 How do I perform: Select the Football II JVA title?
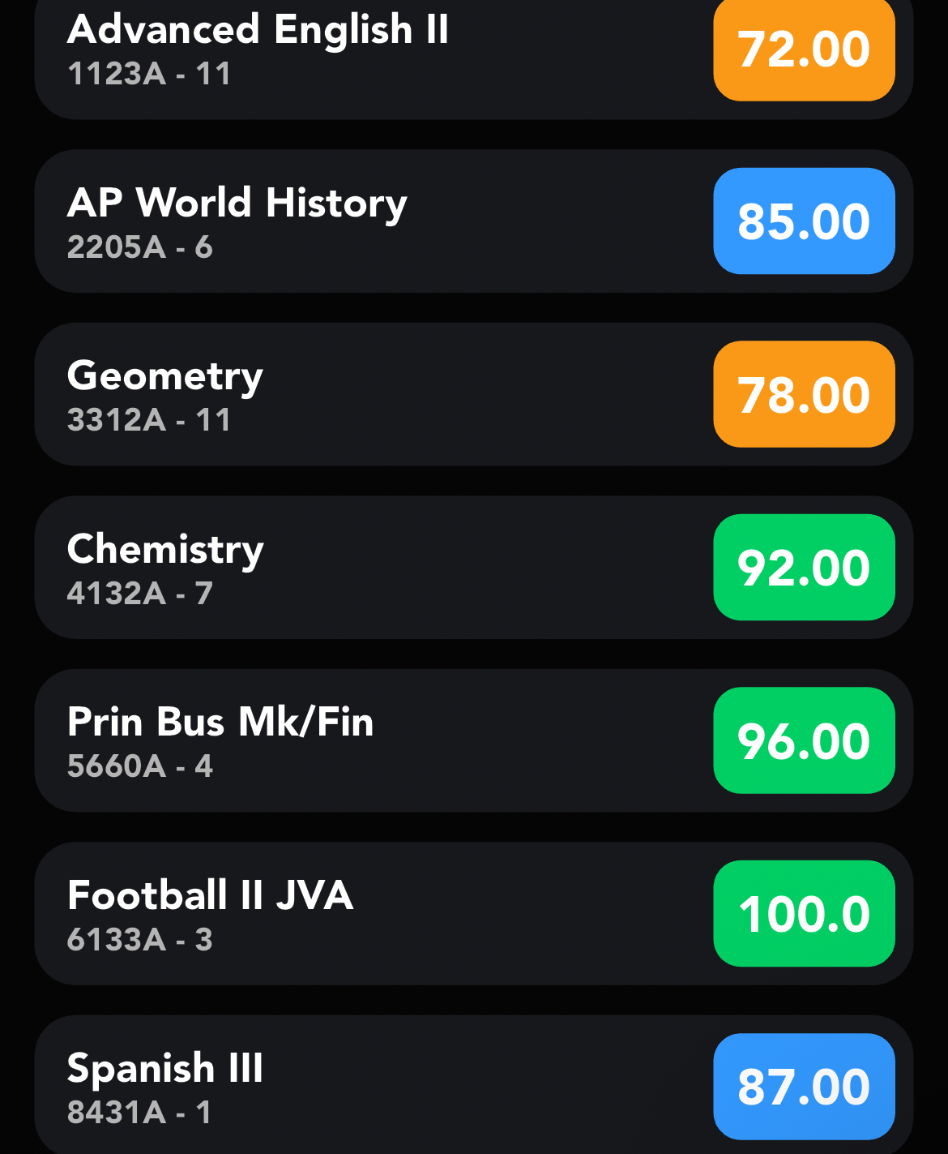point(211,895)
